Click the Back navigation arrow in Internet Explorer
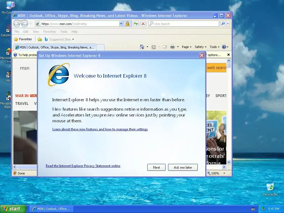The width and height of the screenshot is (284, 213). pos(17,24)
